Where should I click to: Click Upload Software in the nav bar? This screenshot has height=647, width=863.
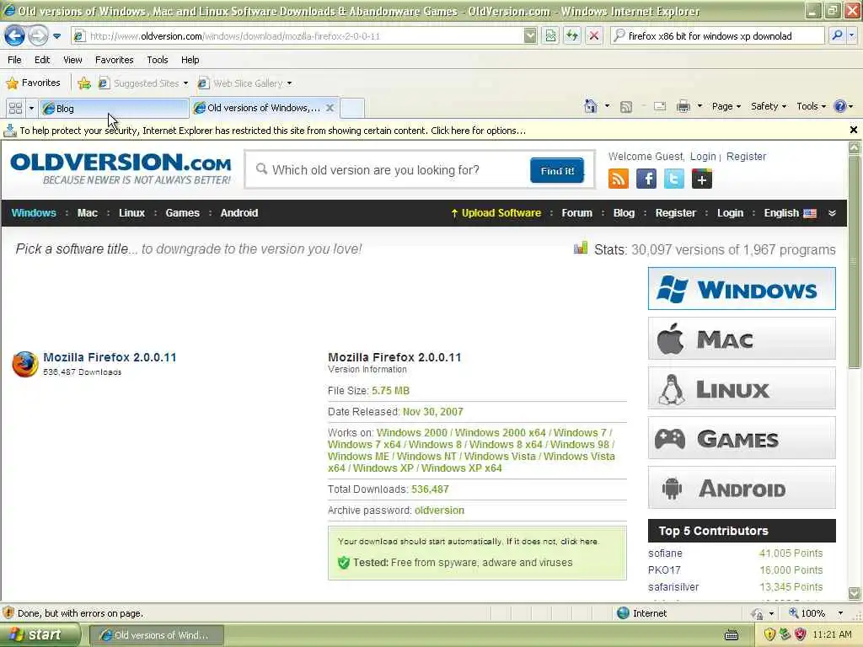click(x=496, y=213)
